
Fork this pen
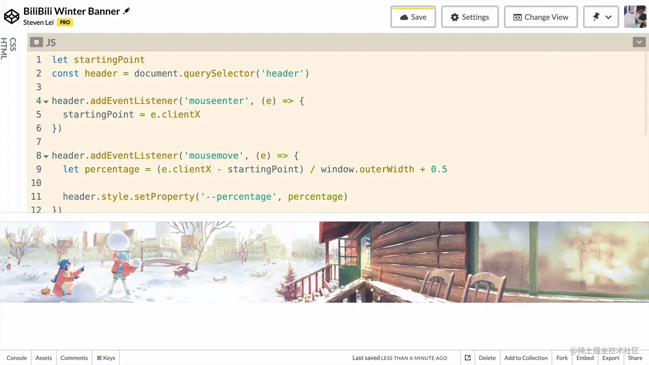tap(562, 358)
